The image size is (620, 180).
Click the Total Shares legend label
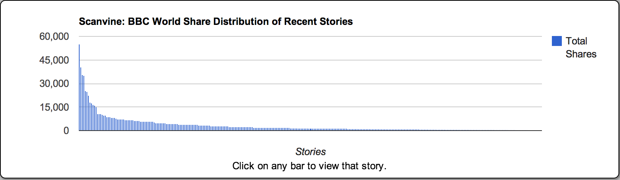pyautogui.click(x=581, y=47)
